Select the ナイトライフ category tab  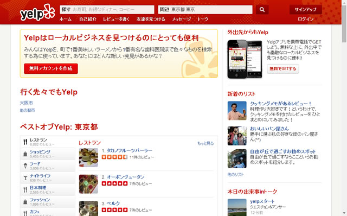(48, 177)
